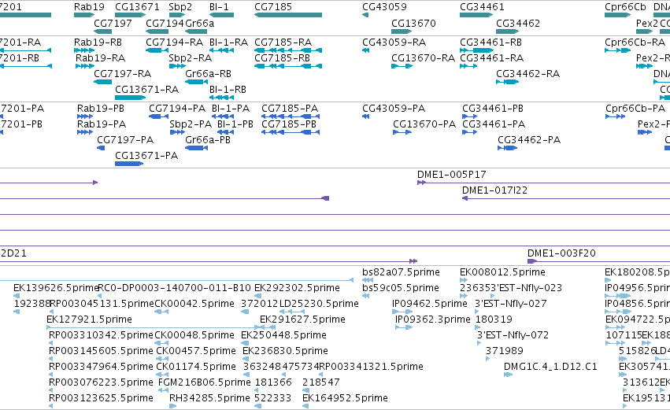The height and width of the screenshot is (410, 670).
Task: Click EST 3'EST-Nfly-072
Action: click(x=513, y=336)
